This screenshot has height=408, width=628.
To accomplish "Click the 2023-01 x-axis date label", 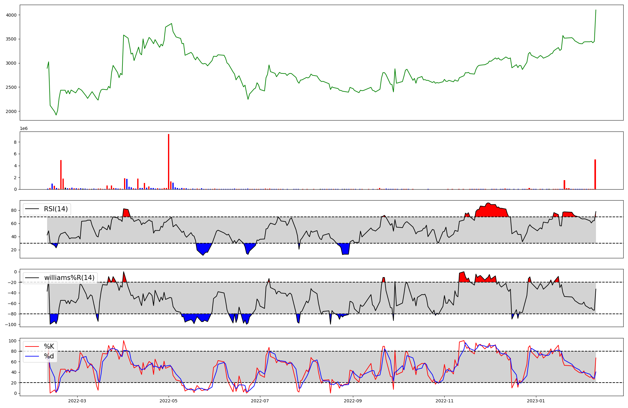I will (x=536, y=401).
